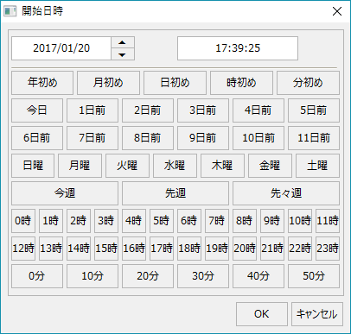The image size is (351, 334).
Task: Choose the 2日前 button
Action: pyautogui.click(x=148, y=110)
